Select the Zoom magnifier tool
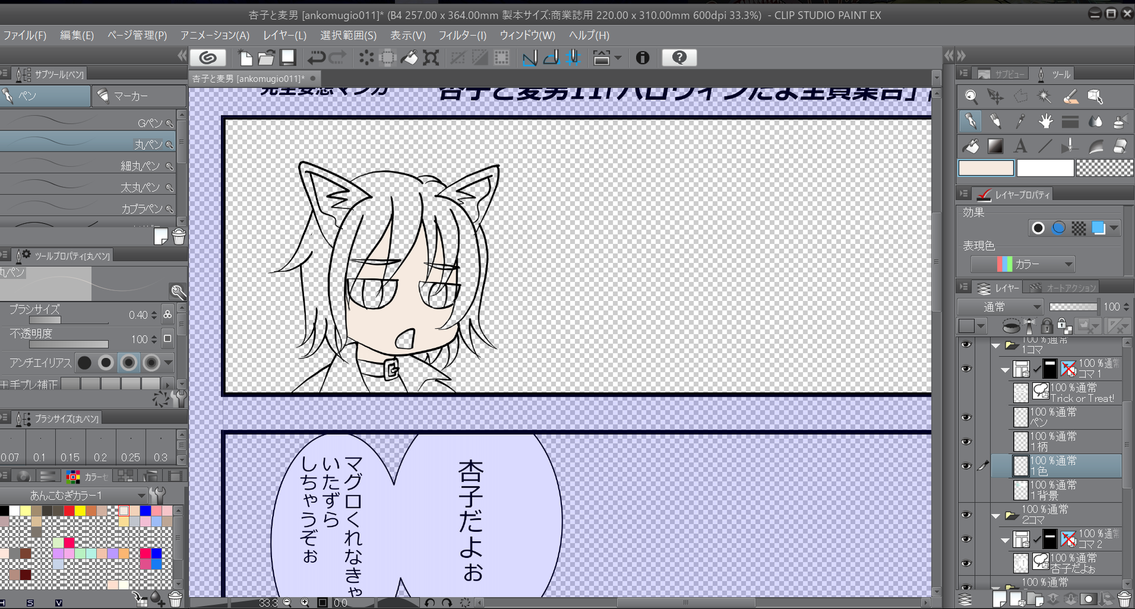 pyautogui.click(x=971, y=96)
